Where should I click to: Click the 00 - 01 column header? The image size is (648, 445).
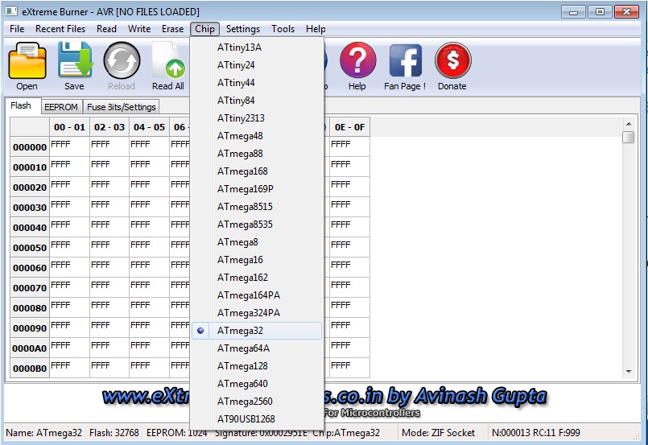(x=69, y=127)
